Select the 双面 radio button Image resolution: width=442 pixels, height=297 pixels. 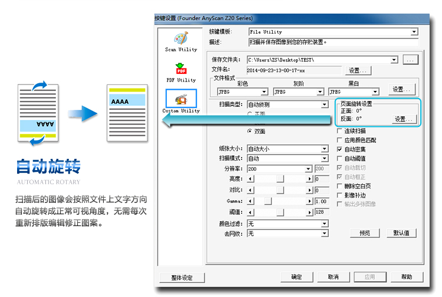pyautogui.click(x=250, y=132)
